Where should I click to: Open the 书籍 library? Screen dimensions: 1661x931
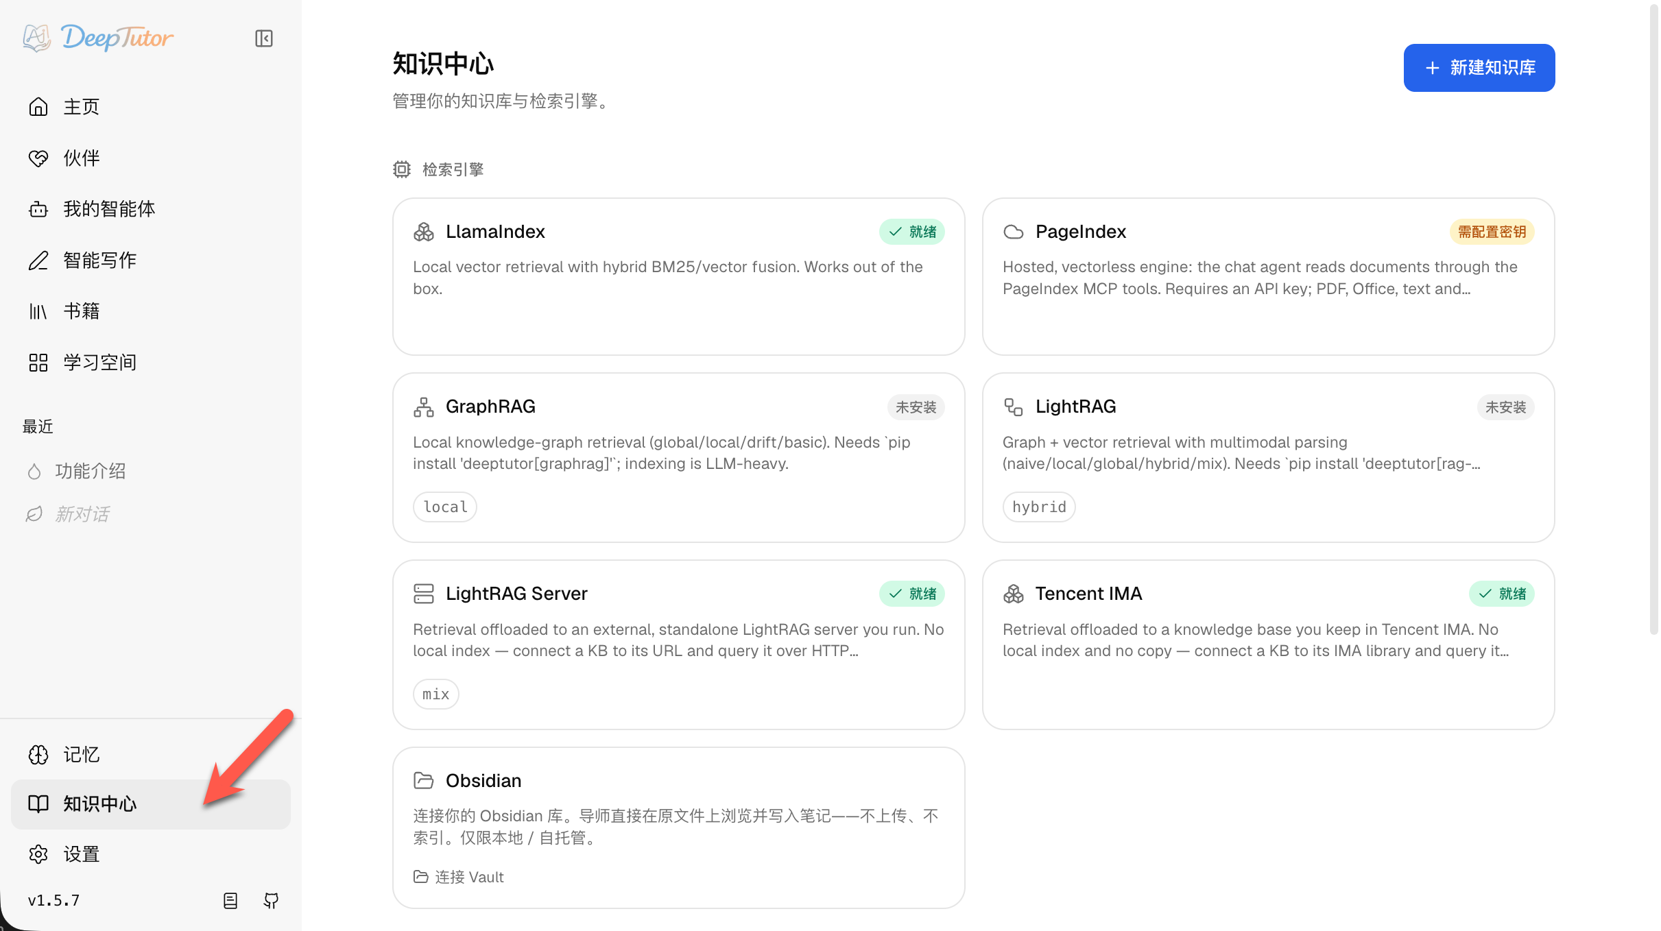point(151,311)
